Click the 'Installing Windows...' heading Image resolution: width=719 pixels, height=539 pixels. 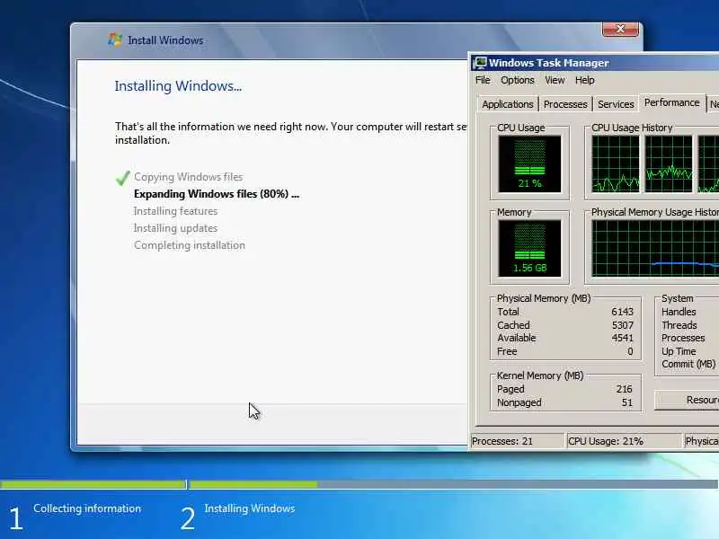coord(178,86)
